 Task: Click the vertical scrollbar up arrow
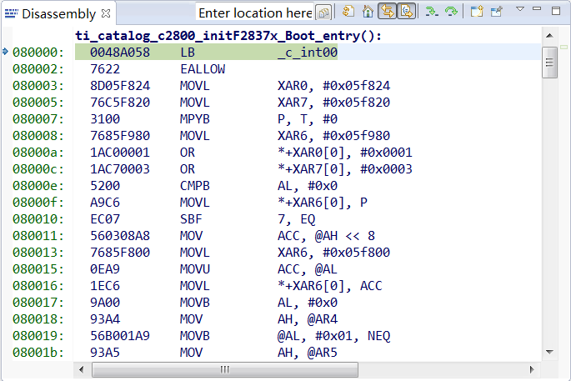point(549,36)
